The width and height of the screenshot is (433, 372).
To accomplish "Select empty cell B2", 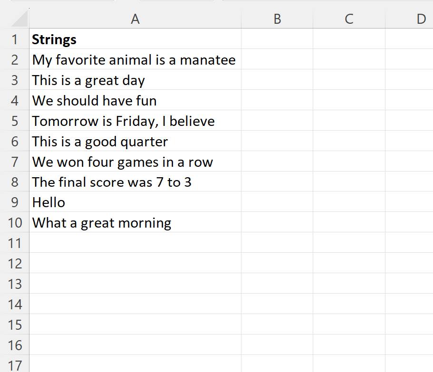I will pyautogui.click(x=277, y=60).
